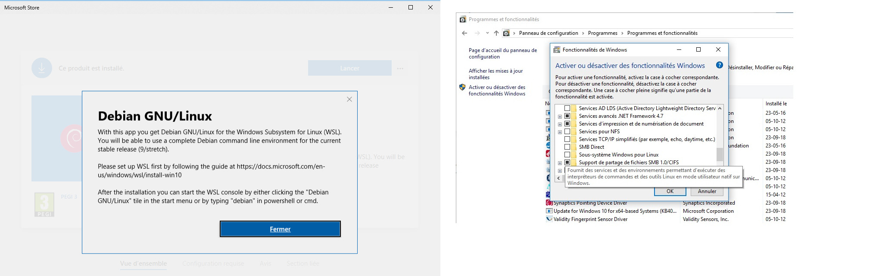The width and height of the screenshot is (879, 276).
Task: Toggle Services d'impression et de numérisation checkbox
Action: (x=567, y=124)
